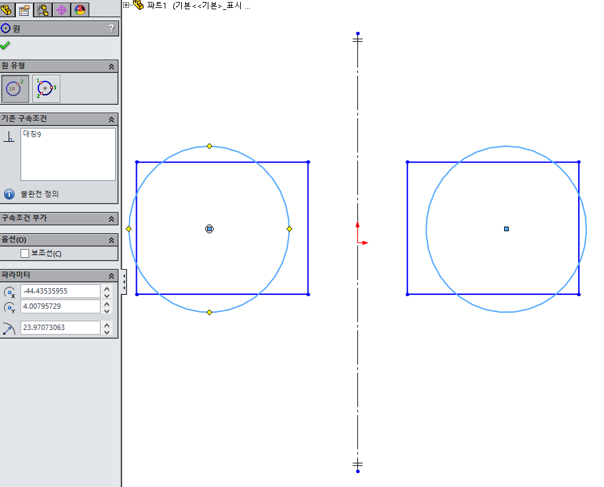Viewport: 604px width, 487px height.
Task: Collapse the 옵션(O) section
Action: click(x=112, y=239)
